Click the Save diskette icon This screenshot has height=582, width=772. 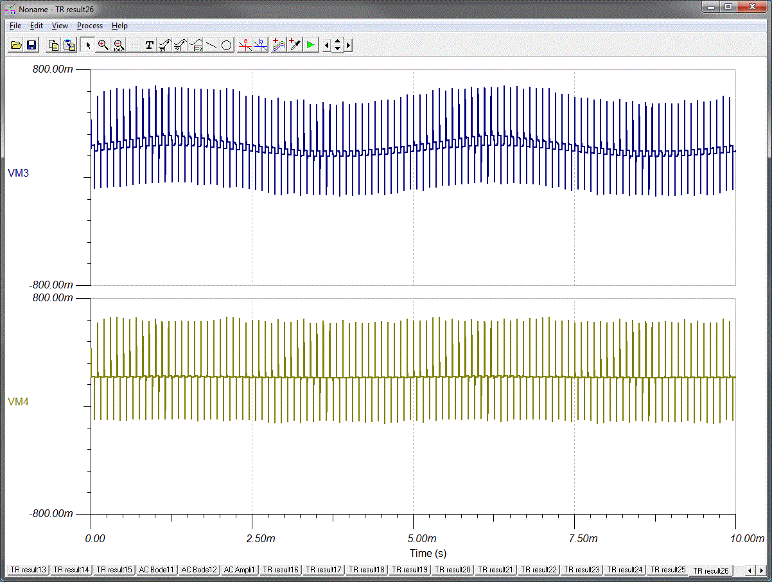click(31, 45)
